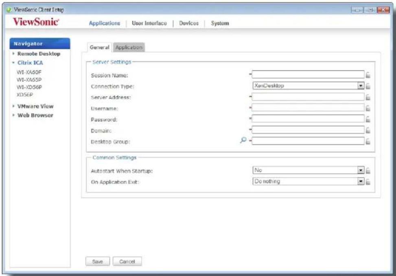Click the Session Name input field
Image resolution: width=396 pixels, height=276 pixels.
point(308,74)
